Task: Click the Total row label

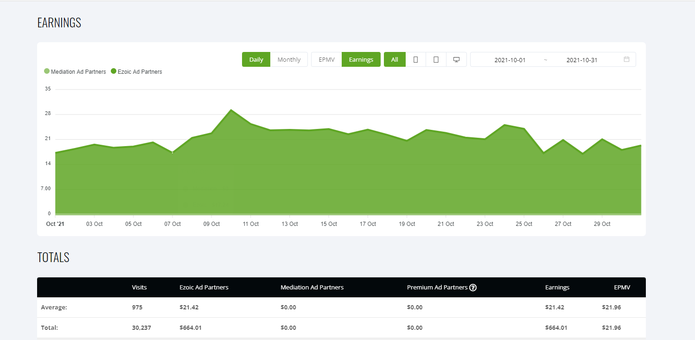Action: pyautogui.click(x=49, y=327)
